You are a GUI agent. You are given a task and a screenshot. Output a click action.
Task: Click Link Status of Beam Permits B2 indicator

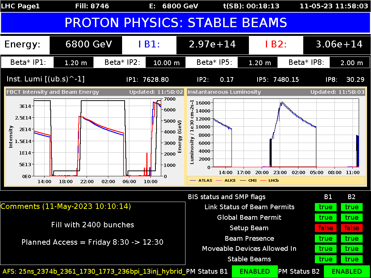tap(351, 207)
